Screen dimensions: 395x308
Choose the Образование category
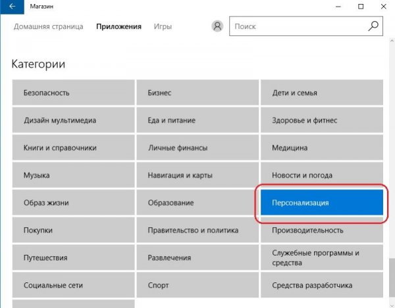tap(197, 203)
